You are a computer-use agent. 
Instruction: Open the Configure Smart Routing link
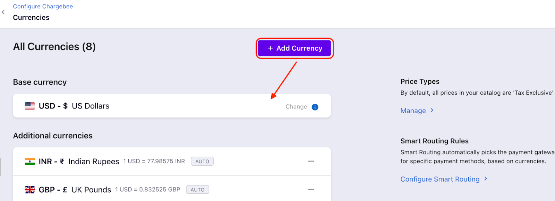[440, 179]
